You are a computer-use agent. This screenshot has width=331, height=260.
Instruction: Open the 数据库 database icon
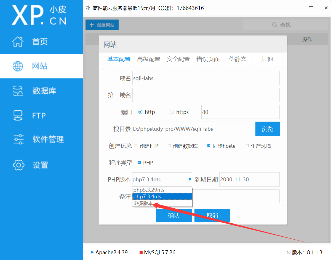point(18,91)
